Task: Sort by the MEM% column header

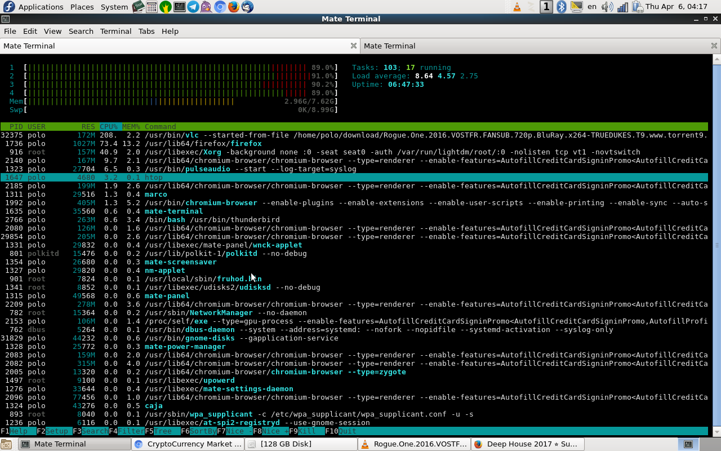Action: click(131, 127)
